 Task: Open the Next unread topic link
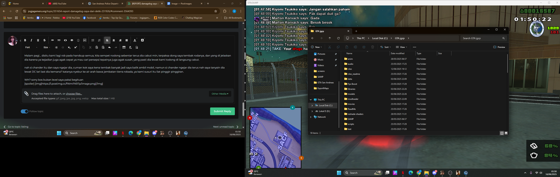click(226, 127)
